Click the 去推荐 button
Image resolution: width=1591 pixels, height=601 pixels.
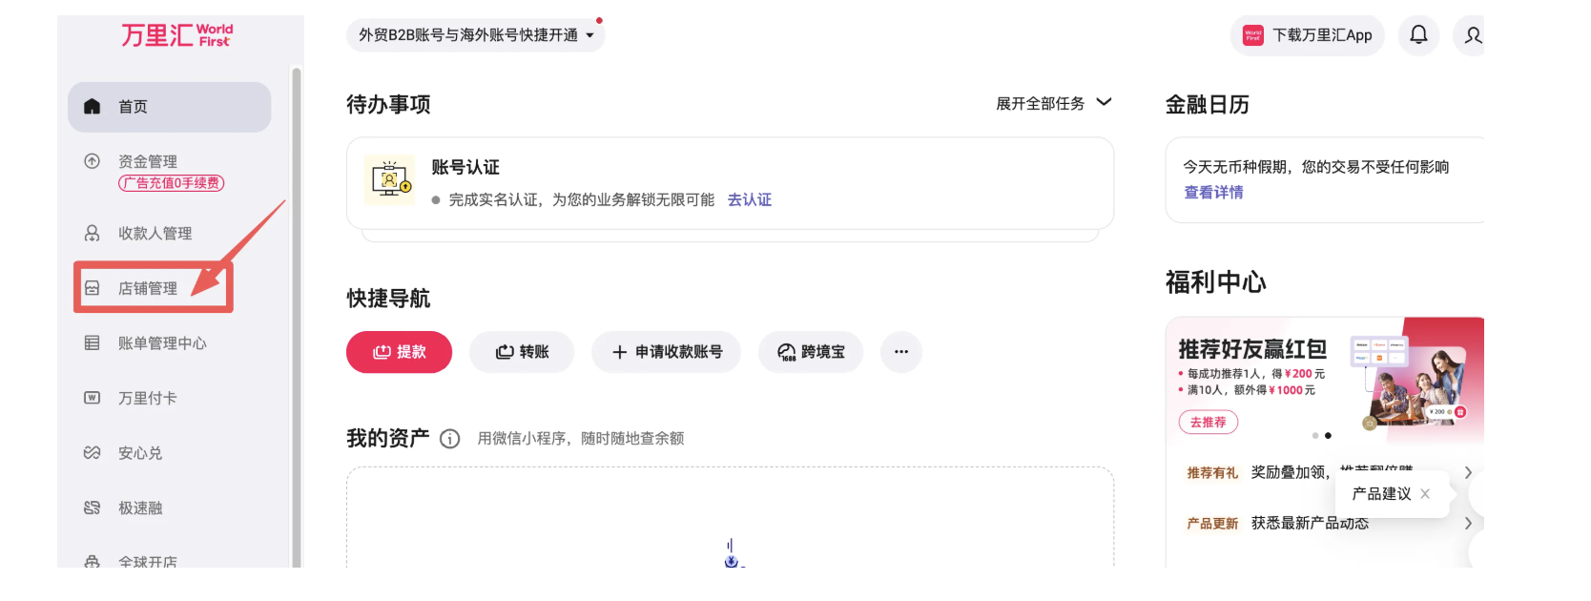pos(1209,422)
